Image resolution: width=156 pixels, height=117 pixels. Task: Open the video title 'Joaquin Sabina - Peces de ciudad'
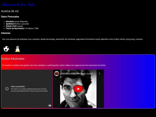pos(77,74)
